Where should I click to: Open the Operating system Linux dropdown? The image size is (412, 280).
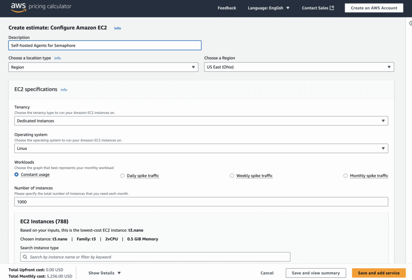pyautogui.click(x=201, y=149)
